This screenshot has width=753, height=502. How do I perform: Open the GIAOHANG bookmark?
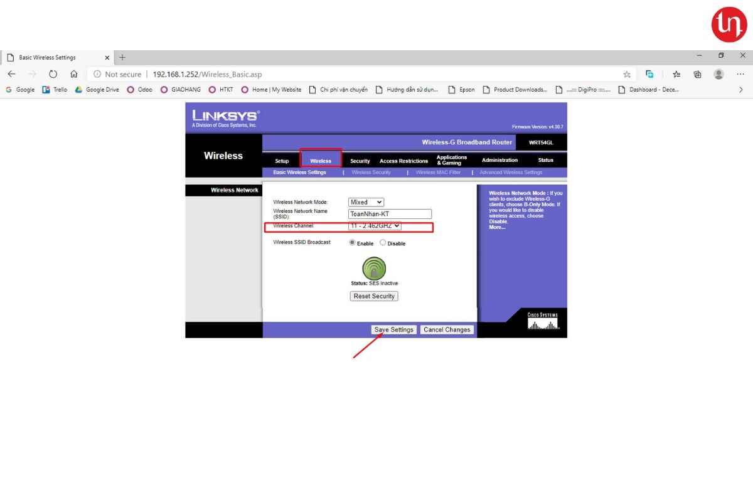180,90
